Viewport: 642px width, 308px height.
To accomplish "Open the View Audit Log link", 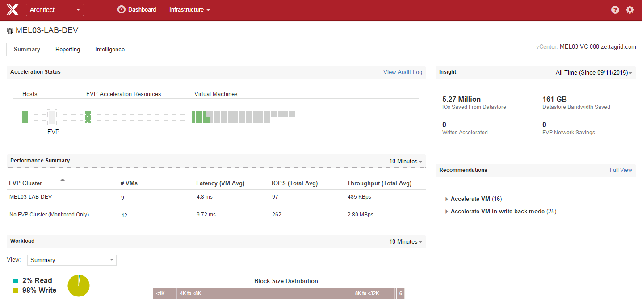I will (403, 72).
